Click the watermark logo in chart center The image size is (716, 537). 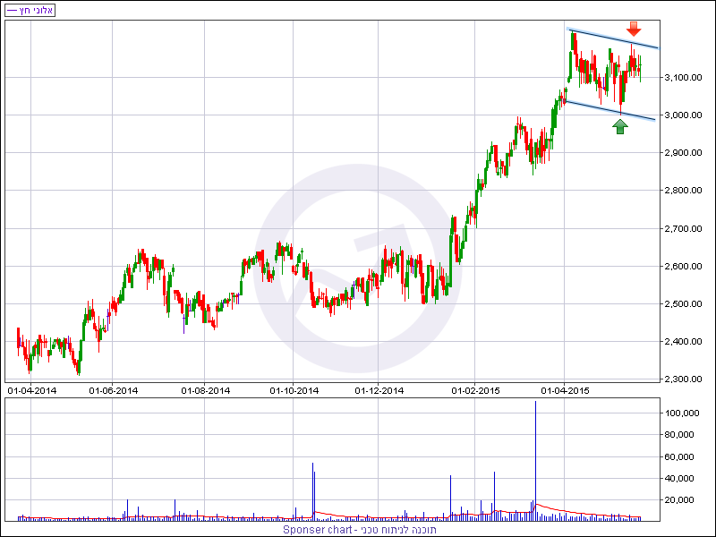click(355, 283)
